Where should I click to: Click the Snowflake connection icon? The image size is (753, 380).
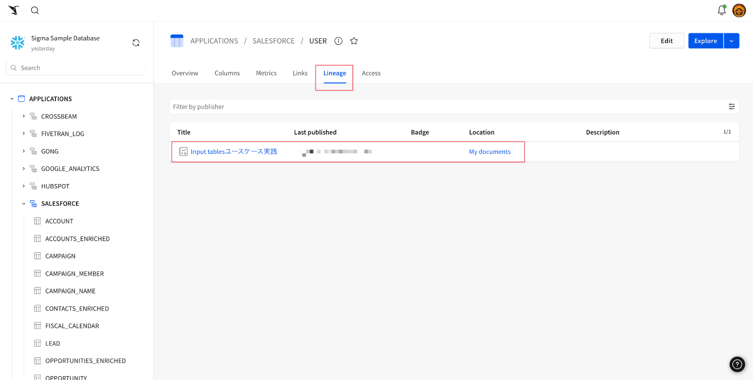tap(18, 43)
